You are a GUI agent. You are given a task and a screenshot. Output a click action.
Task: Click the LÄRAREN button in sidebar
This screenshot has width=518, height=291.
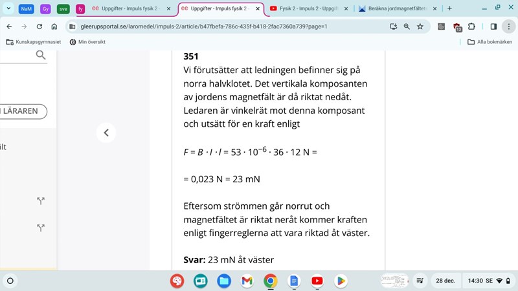click(22, 111)
